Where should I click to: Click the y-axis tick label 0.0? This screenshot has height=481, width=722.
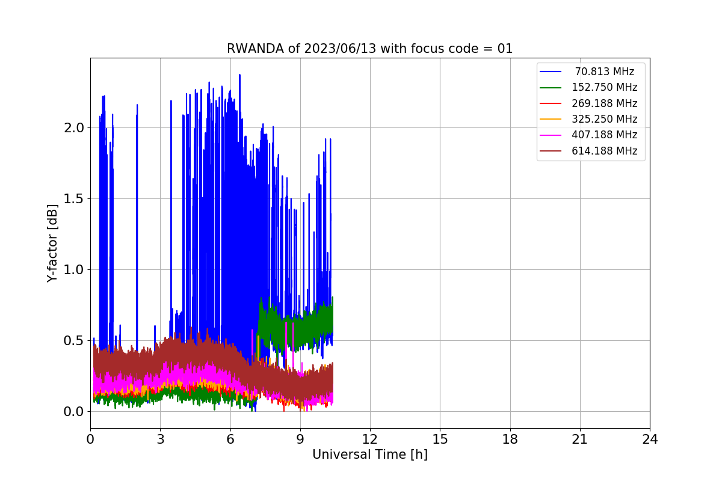[74, 412]
